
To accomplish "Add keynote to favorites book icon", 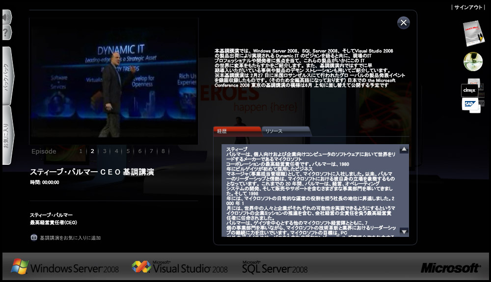I will [34, 237].
